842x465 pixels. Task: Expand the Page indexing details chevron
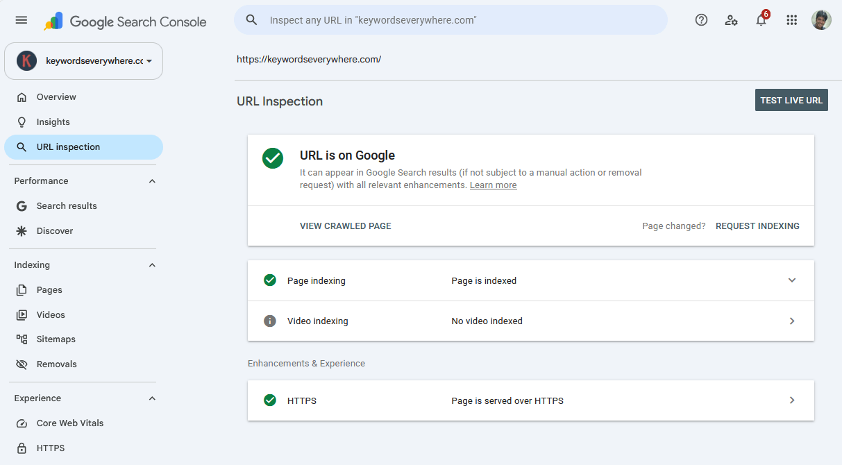[x=792, y=280]
